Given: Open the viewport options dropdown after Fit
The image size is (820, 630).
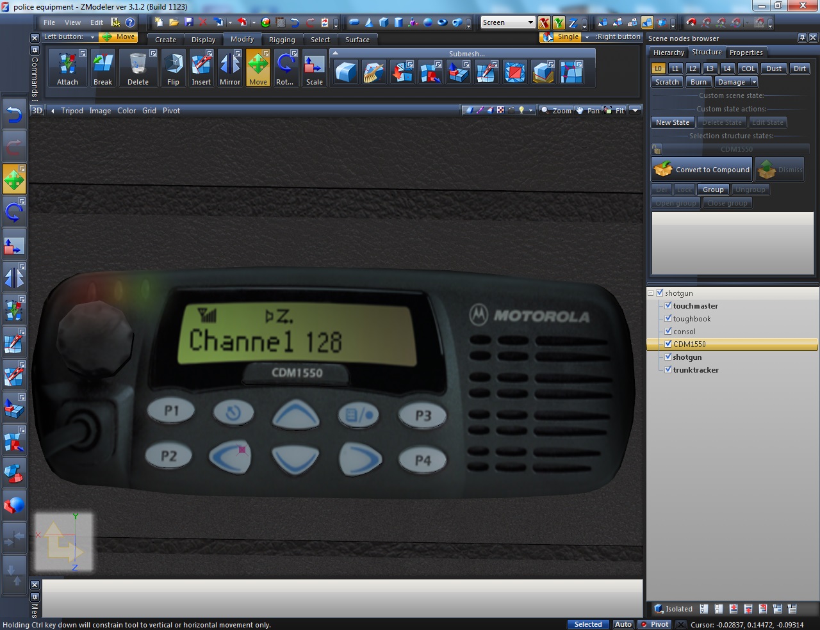Looking at the screenshot, I should [635, 111].
